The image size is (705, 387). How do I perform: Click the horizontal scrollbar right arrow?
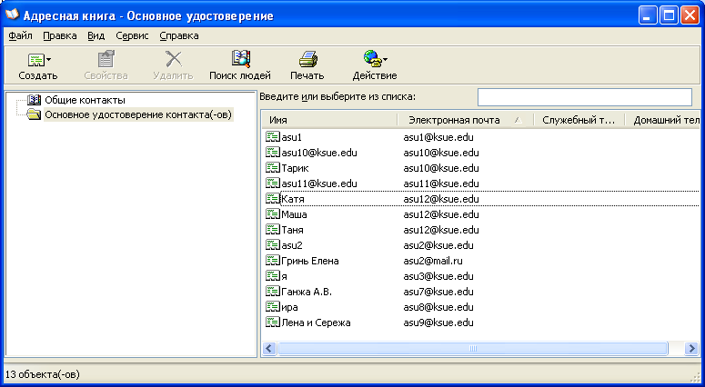691,348
